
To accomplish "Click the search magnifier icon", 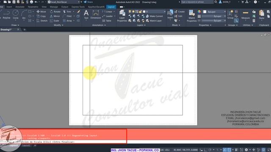I will (x=216, y=2).
